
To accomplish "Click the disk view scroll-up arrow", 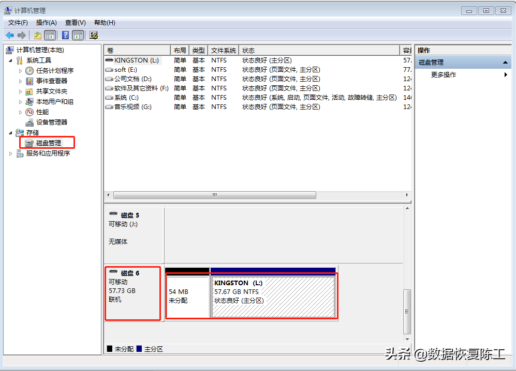I will 407,208.
